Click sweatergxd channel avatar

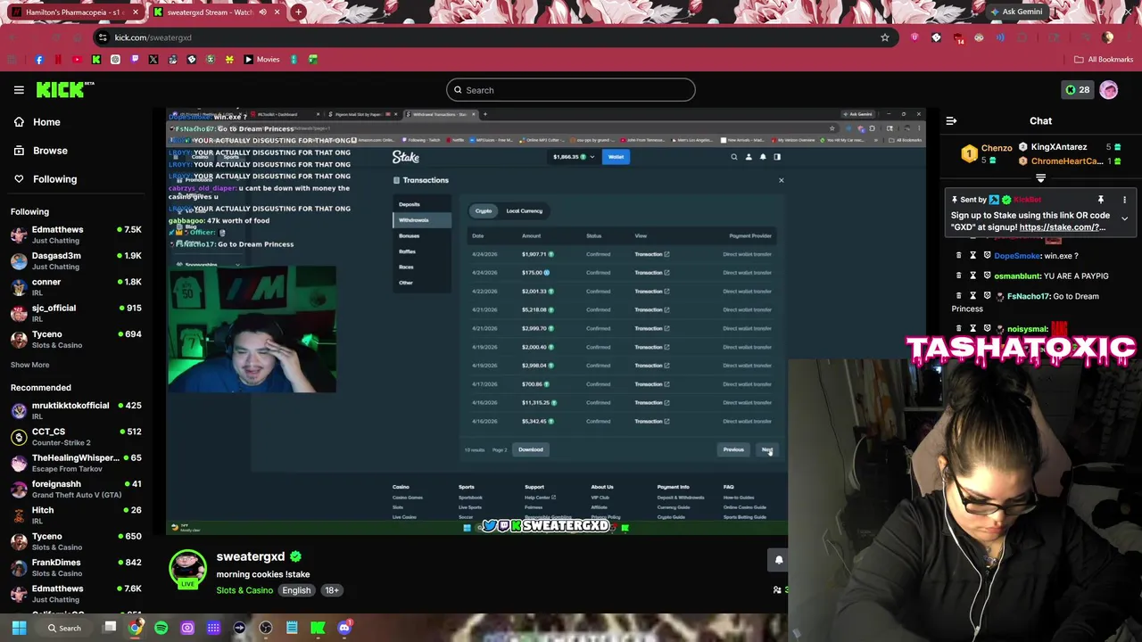point(187,569)
